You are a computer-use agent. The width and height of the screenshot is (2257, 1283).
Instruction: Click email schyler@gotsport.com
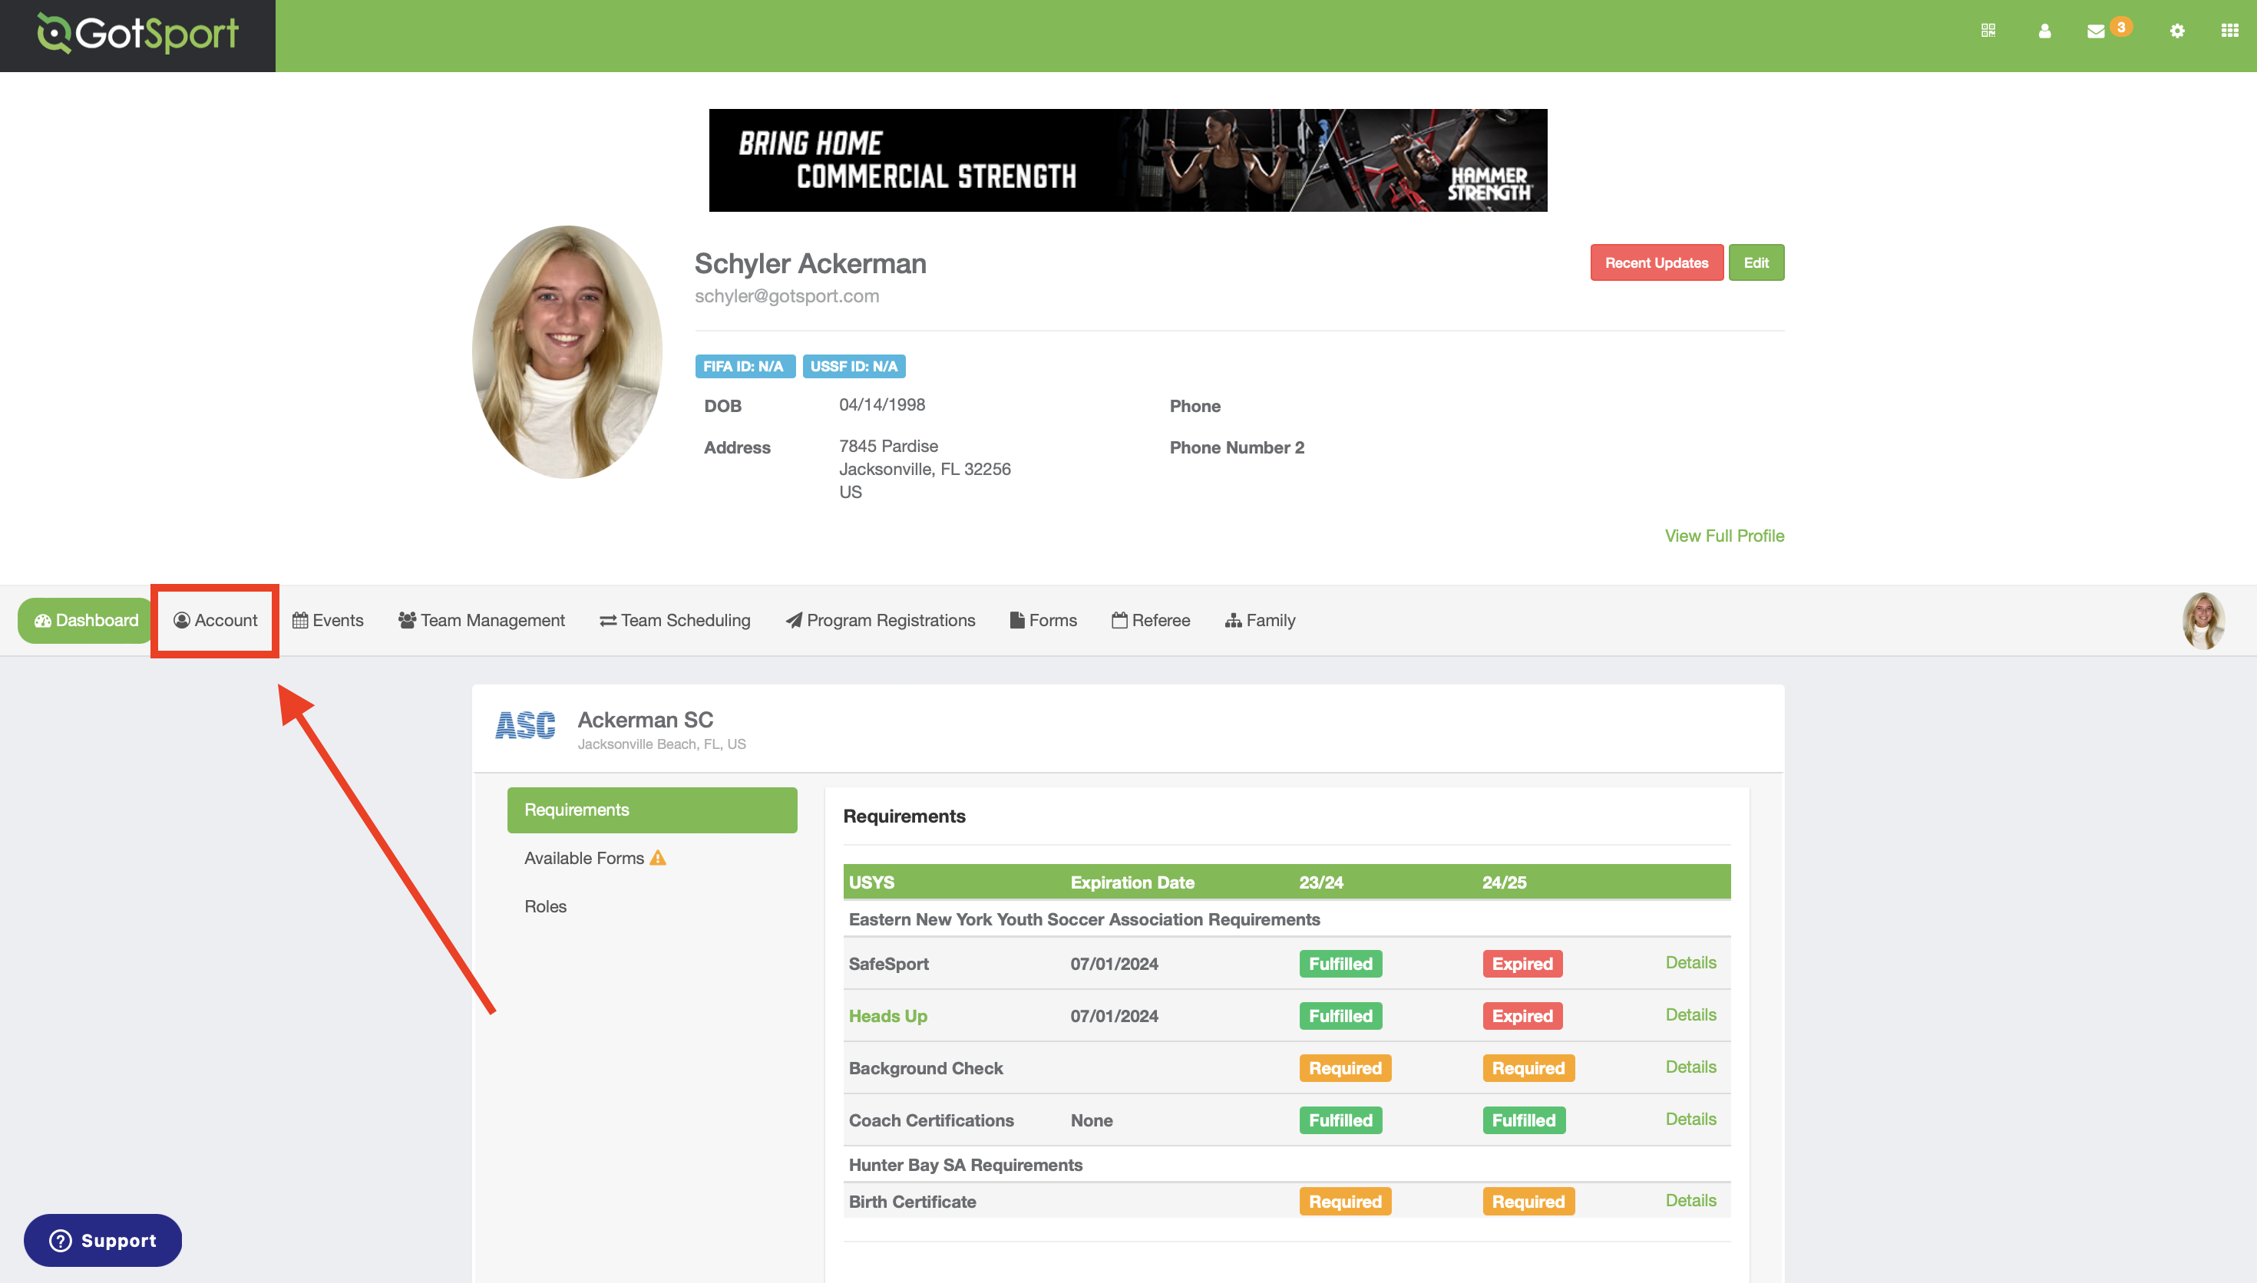(x=787, y=296)
